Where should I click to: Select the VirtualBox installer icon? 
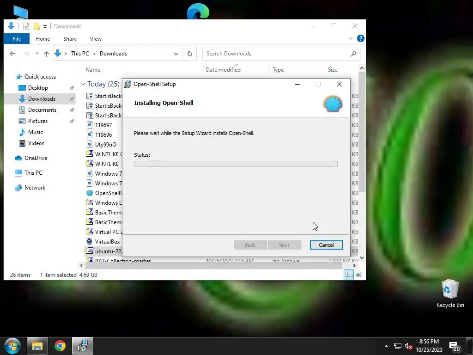pyautogui.click(x=89, y=241)
